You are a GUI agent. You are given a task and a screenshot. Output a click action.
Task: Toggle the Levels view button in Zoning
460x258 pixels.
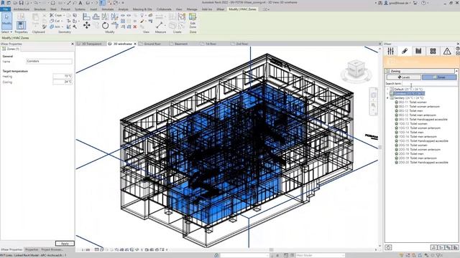point(404,77)
